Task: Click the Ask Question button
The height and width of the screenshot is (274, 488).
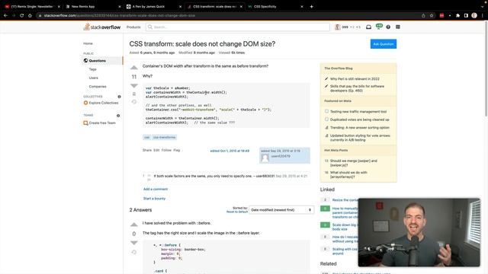Action: [384, 44]
